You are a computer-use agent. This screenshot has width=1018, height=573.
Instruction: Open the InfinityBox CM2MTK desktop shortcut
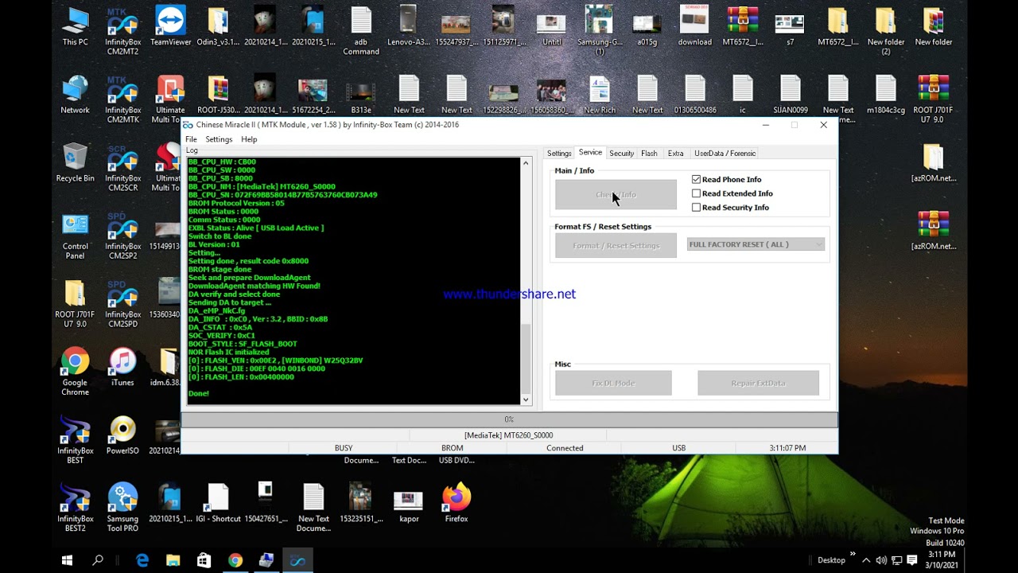[122, 99]
